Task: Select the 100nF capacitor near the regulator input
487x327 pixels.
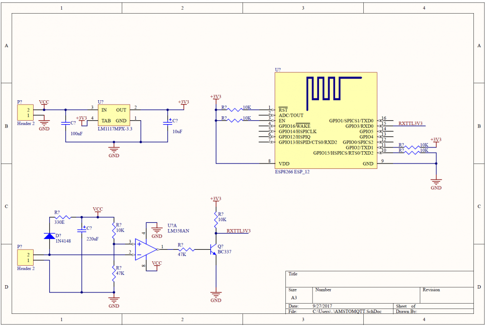Action: (x=66, y=124)
